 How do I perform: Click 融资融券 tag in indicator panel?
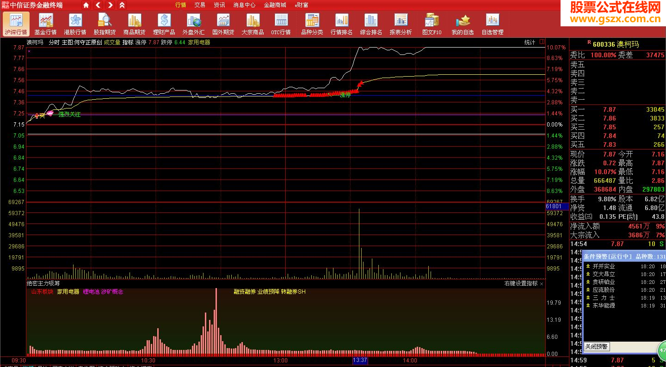coord(245,292)
